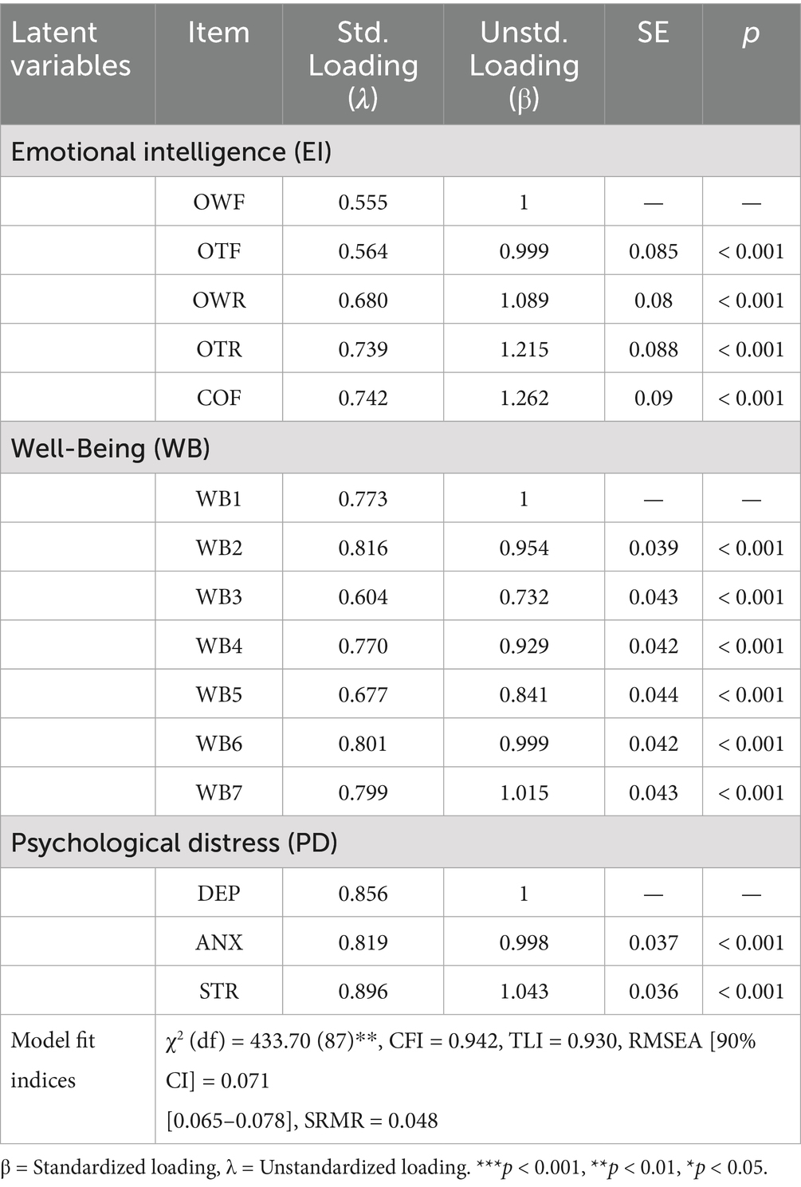Click the p column header

tap(751, 64)
